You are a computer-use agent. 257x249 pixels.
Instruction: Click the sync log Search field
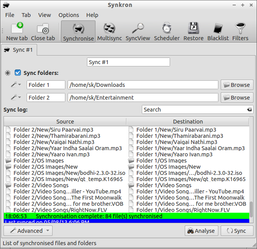click(x=197, y=110)
